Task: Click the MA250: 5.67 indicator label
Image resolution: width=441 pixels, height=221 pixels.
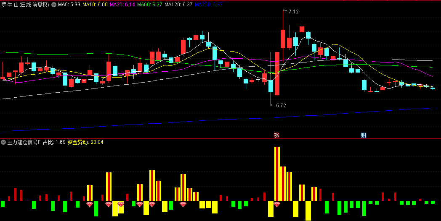Action: tap(209, 5)
